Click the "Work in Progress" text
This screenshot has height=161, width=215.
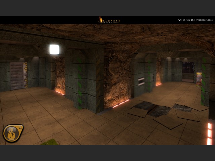click(x=196, y=20)
